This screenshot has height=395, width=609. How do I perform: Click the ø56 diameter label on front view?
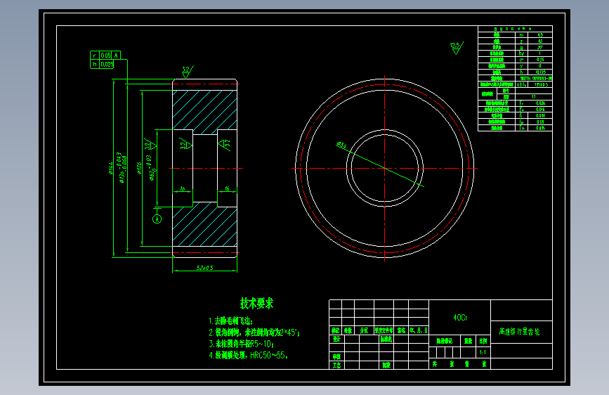click(x=341, y=145)
